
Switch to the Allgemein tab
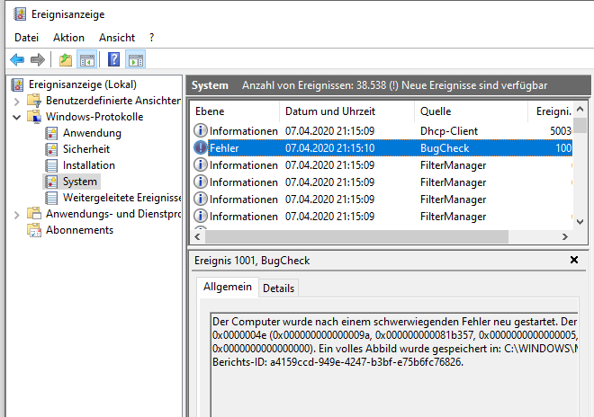tap(228, 287)
